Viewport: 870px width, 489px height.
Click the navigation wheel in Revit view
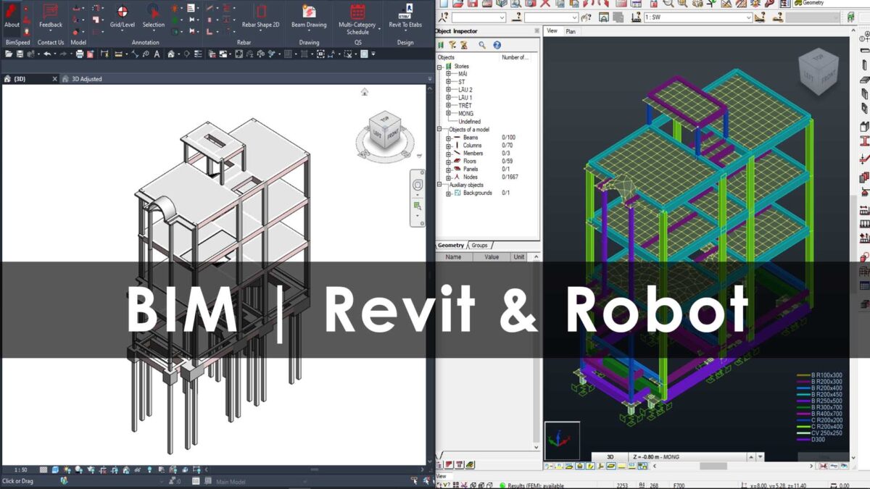pos(418,185)
